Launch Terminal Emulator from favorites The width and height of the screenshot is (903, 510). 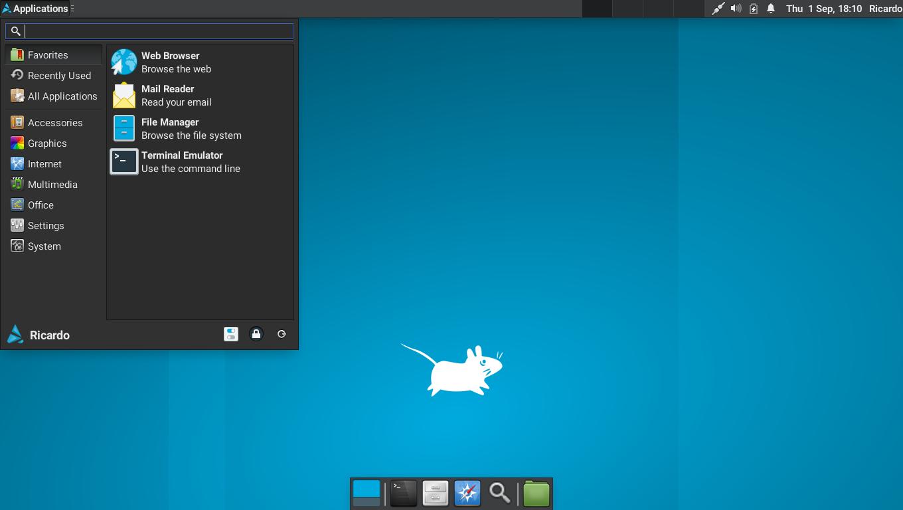[200, 162]
